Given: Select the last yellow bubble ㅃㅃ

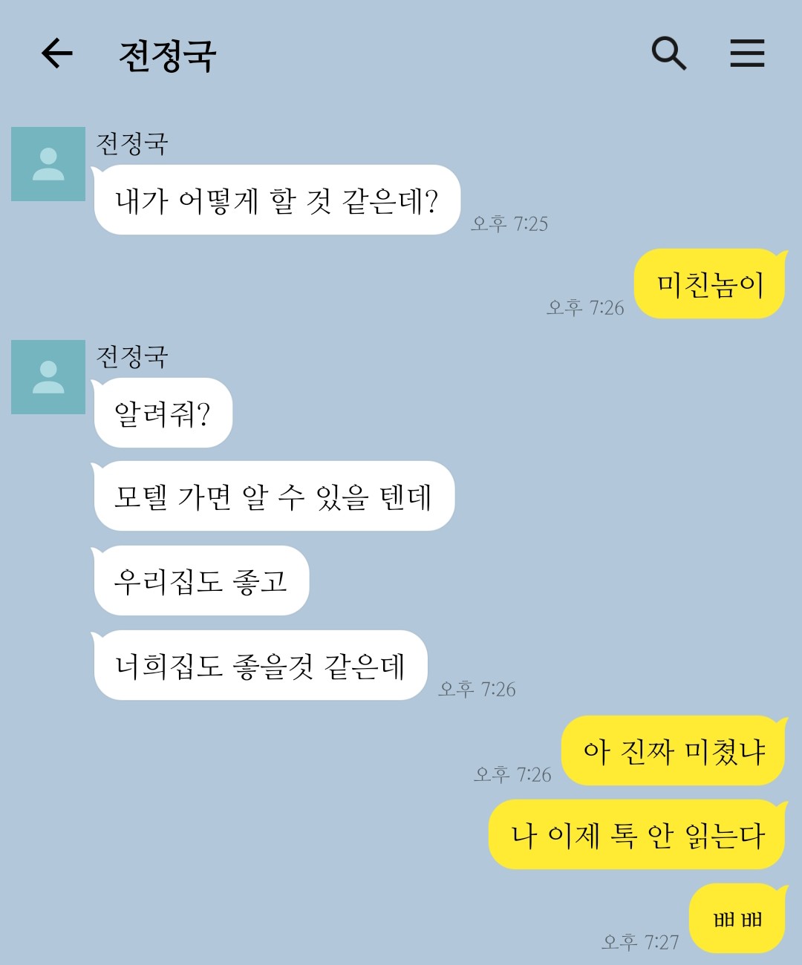Looking at the screenshot, I should (x=737, y=919).
